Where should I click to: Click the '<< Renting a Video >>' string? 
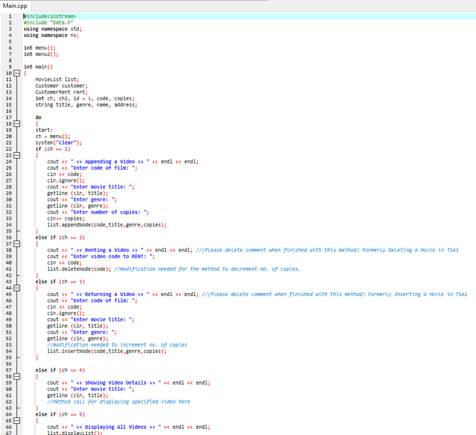click(x=107, y=250)
